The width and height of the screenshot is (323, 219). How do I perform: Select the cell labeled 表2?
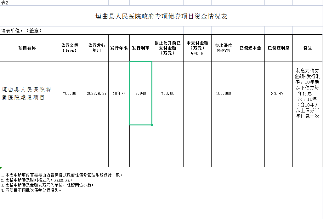point(27,3)
